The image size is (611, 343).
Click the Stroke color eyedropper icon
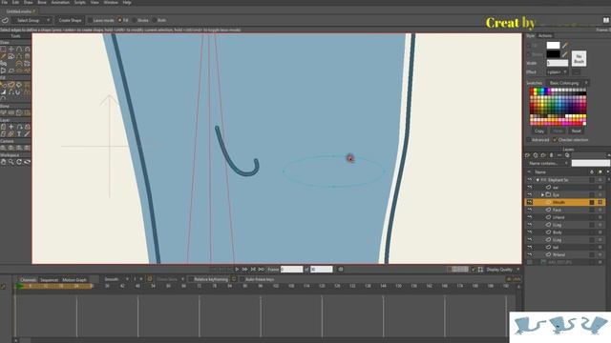point(564,54)
